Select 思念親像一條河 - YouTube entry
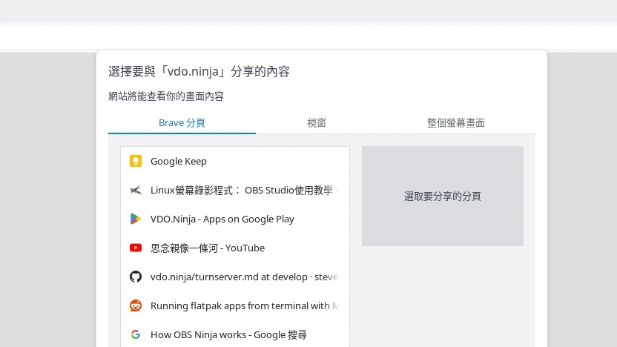Viewport: 617px width, 347px height. coord(208,248)
